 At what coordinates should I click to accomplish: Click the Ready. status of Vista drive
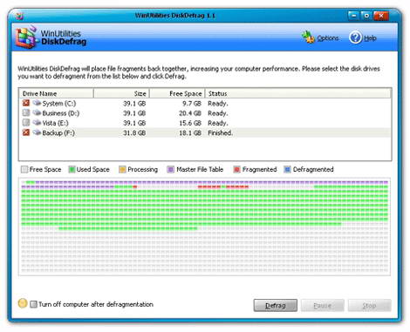tap(218, 124)
